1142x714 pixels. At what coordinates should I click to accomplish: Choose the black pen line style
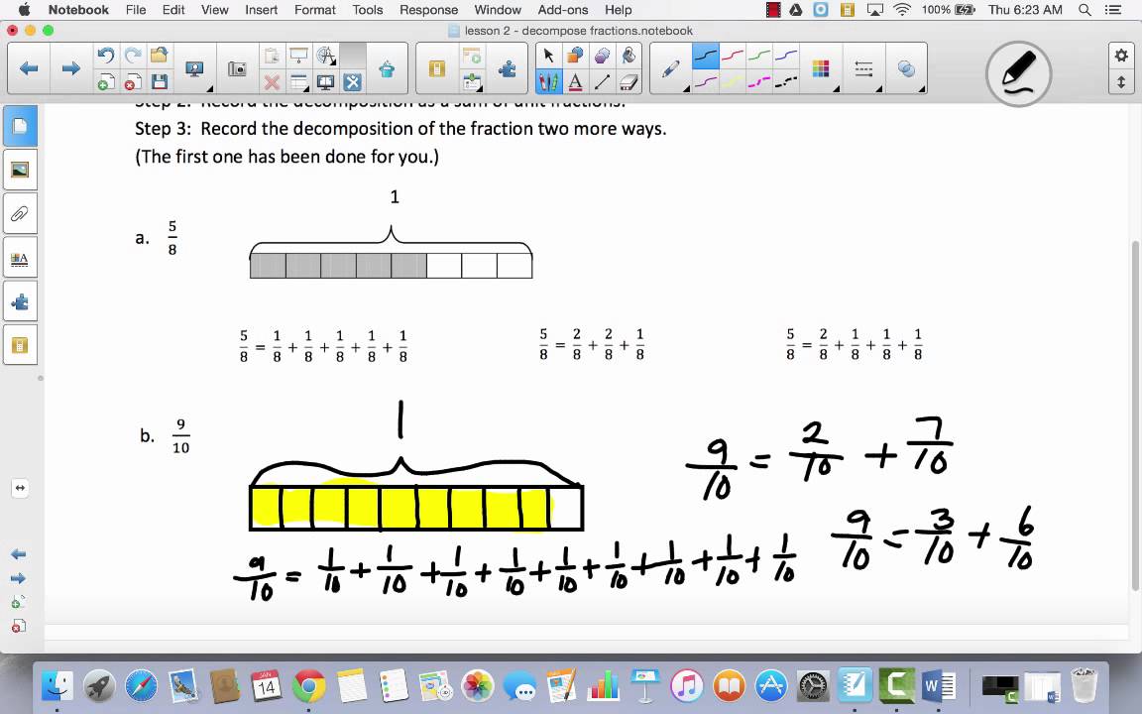pyautogui.click(x=705, y=57)
